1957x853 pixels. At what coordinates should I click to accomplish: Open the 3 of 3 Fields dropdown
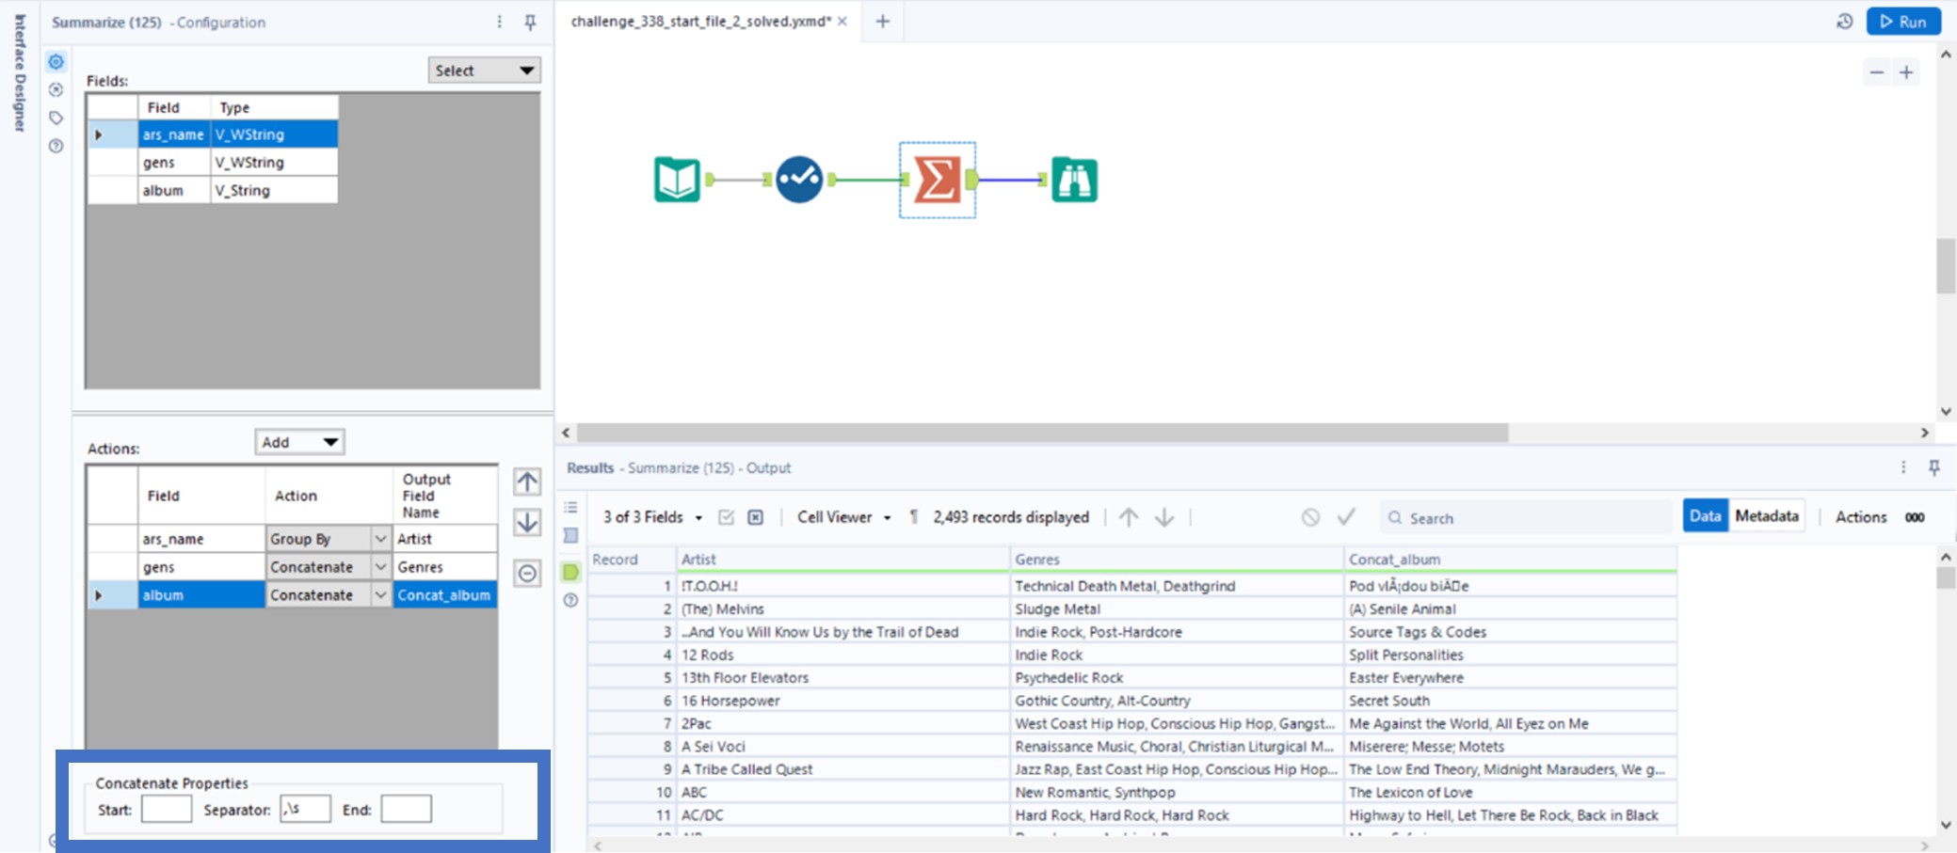(652, 517)
